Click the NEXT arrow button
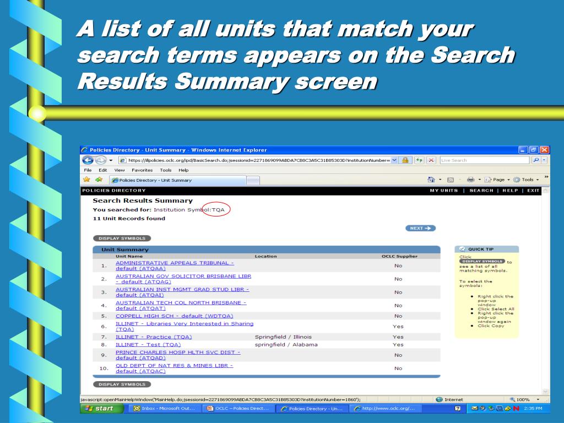564x423 pixels. click(x=420, y=228)
